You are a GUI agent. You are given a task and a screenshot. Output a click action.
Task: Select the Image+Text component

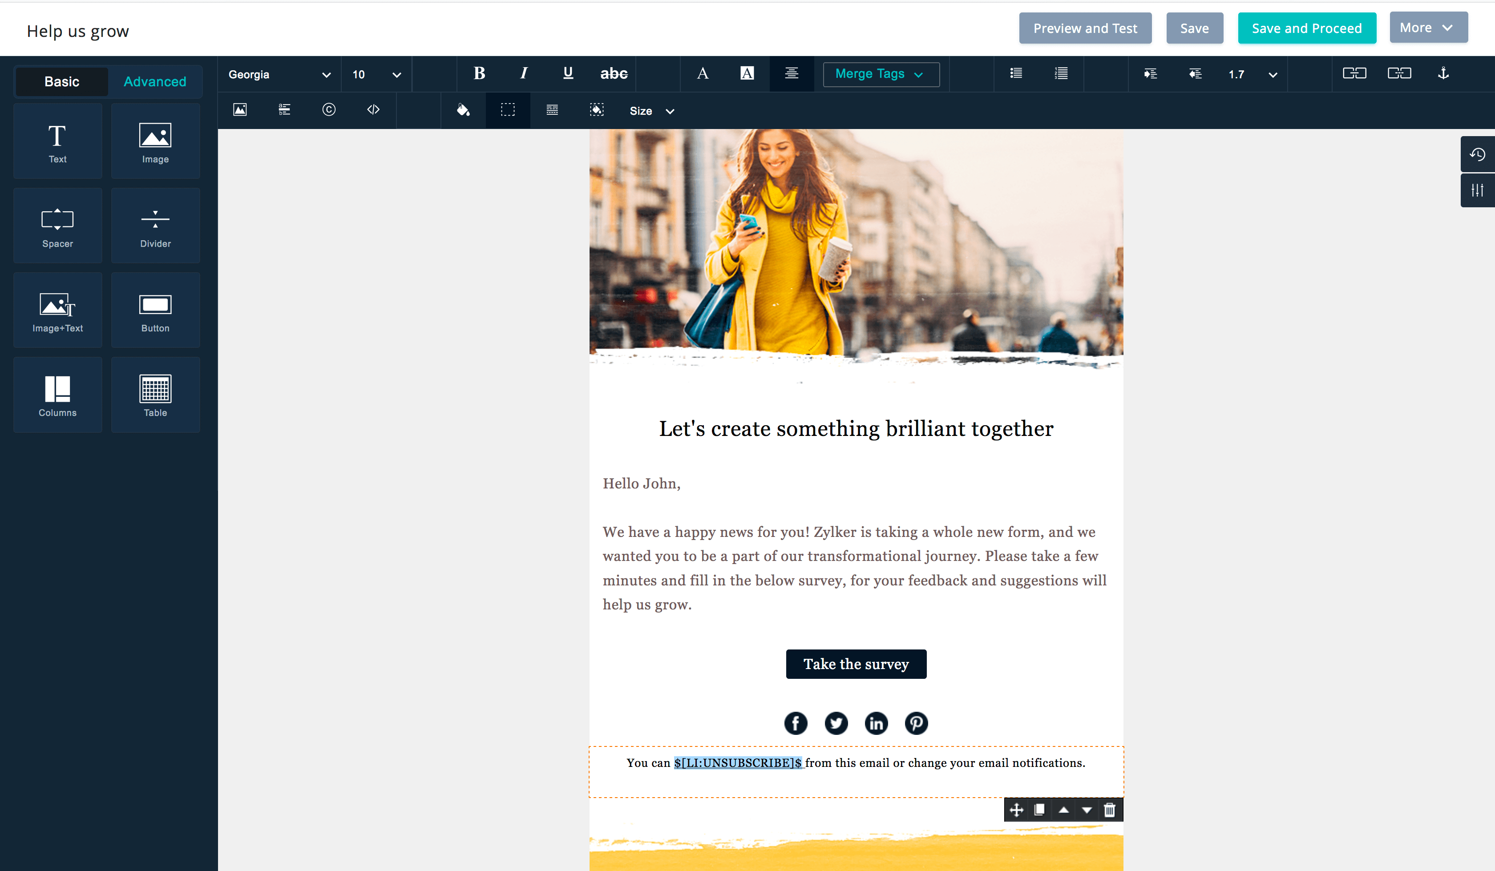[x=57, y=310]
